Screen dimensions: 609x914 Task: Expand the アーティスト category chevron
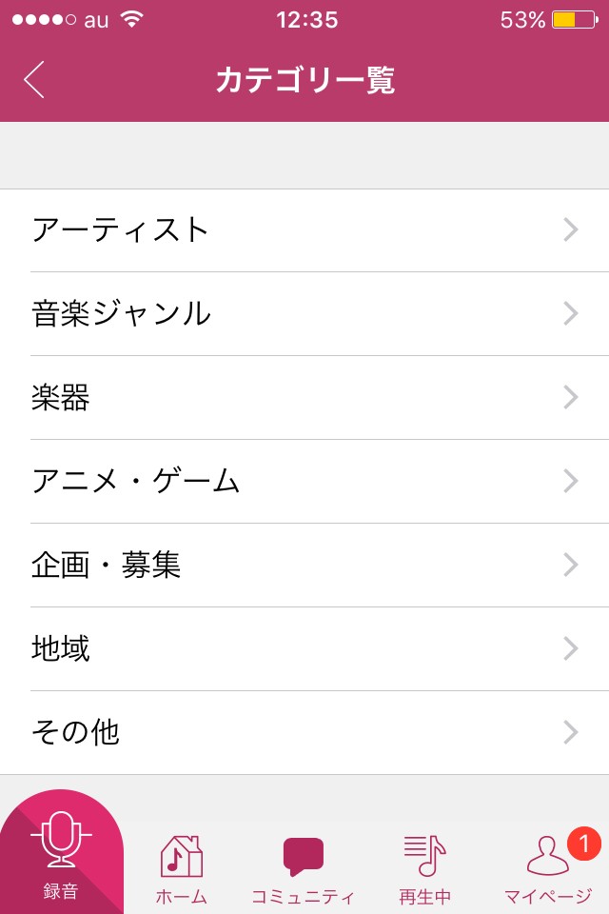[x=570, y=230]
